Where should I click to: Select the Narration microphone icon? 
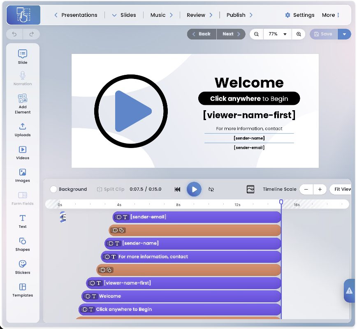click(23, 75)
